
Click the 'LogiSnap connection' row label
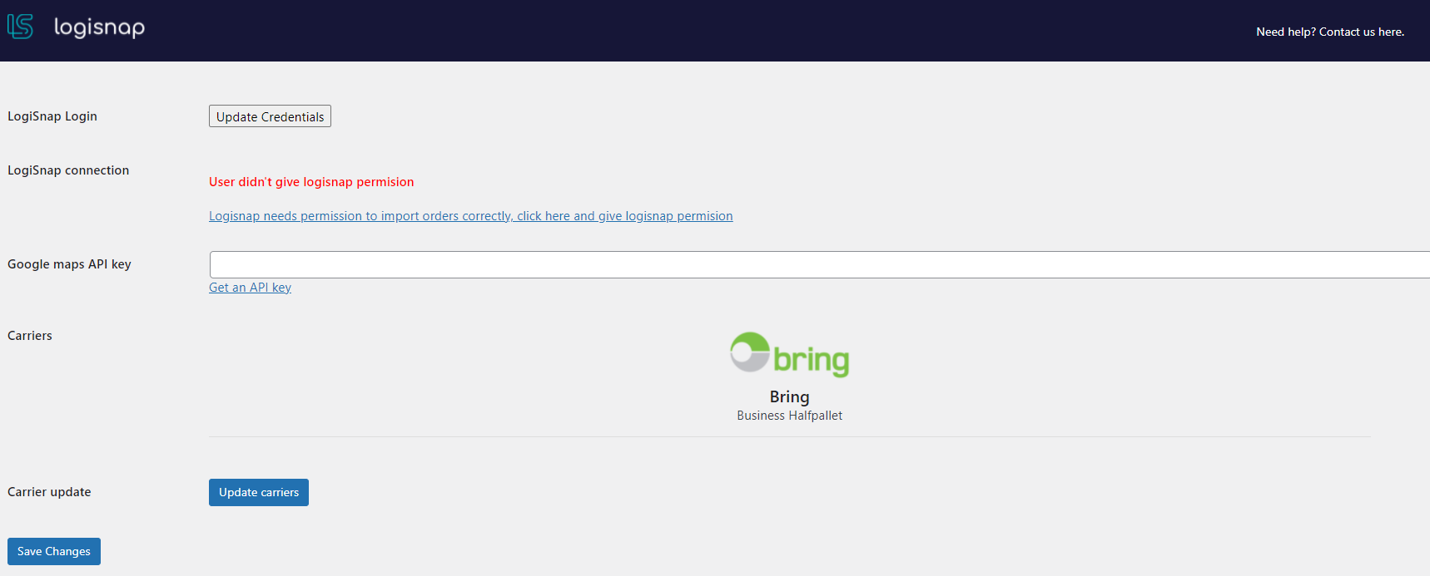click(68, 170)
